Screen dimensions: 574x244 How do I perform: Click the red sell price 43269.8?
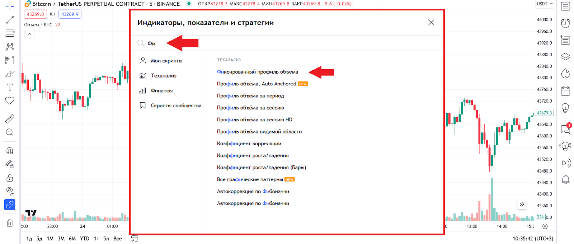35,14
